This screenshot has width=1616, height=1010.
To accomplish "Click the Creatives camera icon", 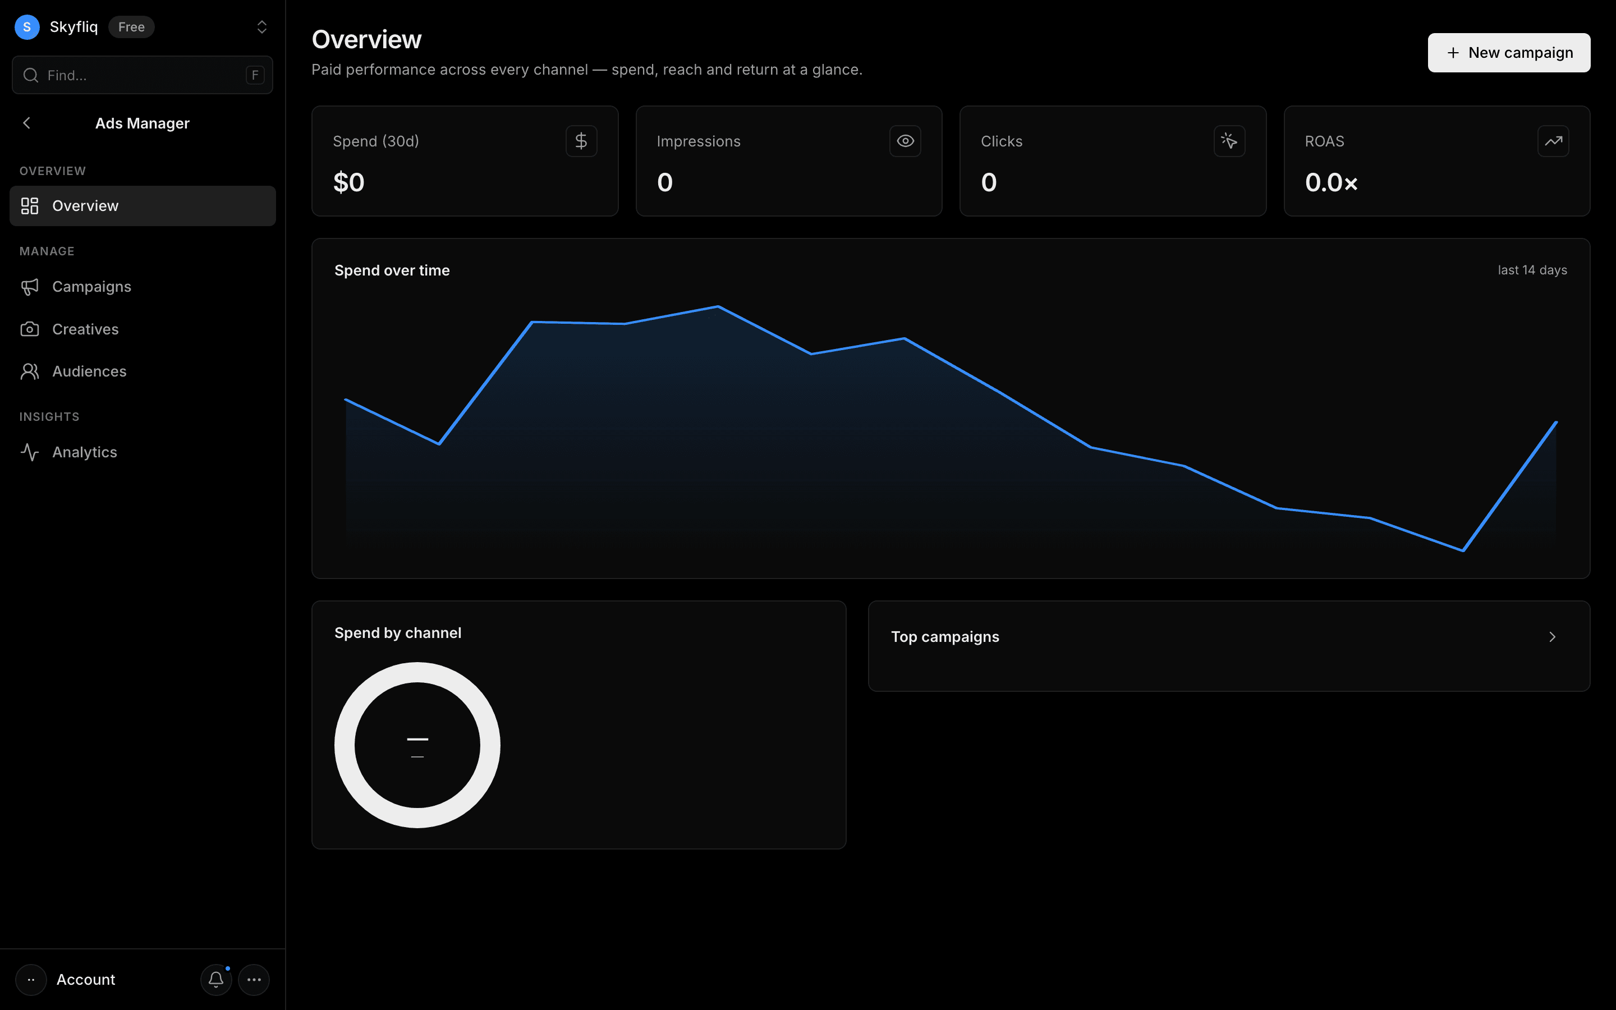I will (x=29, y=329).
